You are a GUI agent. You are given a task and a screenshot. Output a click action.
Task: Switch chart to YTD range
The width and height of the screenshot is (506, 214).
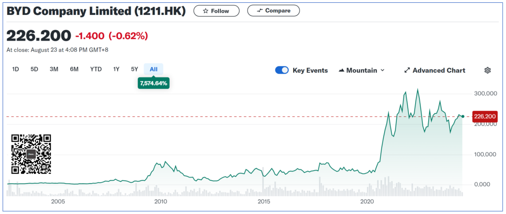click(96, 69)
